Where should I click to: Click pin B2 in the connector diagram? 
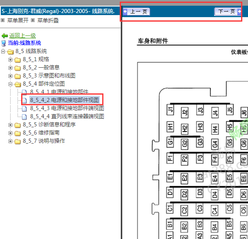pos(184,226)
